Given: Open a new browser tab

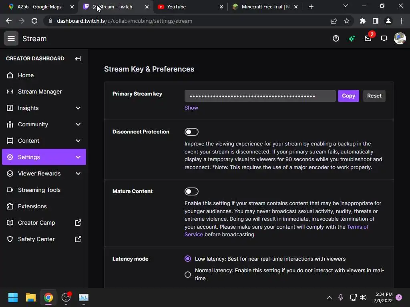Looking at the screenshot, I should click(311, 7).
